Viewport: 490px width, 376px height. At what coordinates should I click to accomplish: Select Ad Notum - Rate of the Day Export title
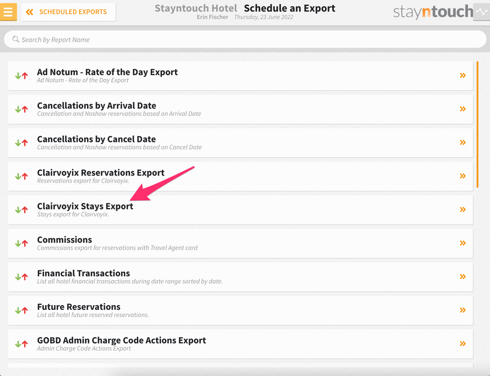click(x=107, y=72)
